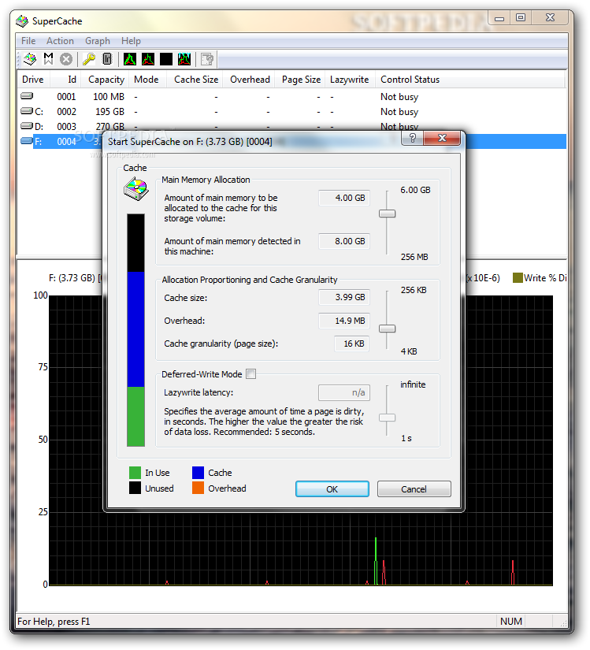590x650 pixels.
Task: Click the context help toolbar icon
Action: (x=206, y=59)
